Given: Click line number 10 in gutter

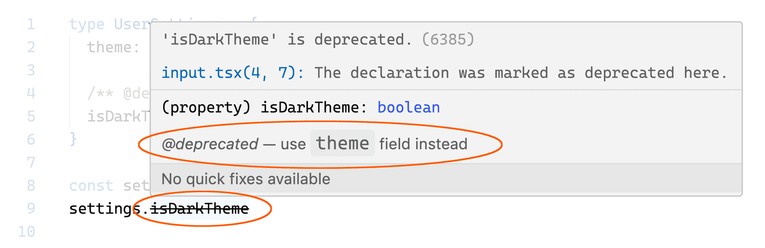Looking at the screenshot, I should click(x=27, y=231).
